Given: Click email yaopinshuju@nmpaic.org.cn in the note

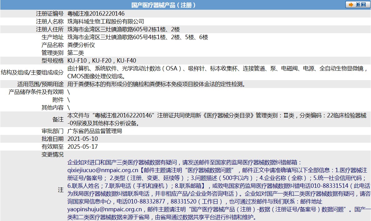Looking at the screenshot, I should click(x=105, y=209).
